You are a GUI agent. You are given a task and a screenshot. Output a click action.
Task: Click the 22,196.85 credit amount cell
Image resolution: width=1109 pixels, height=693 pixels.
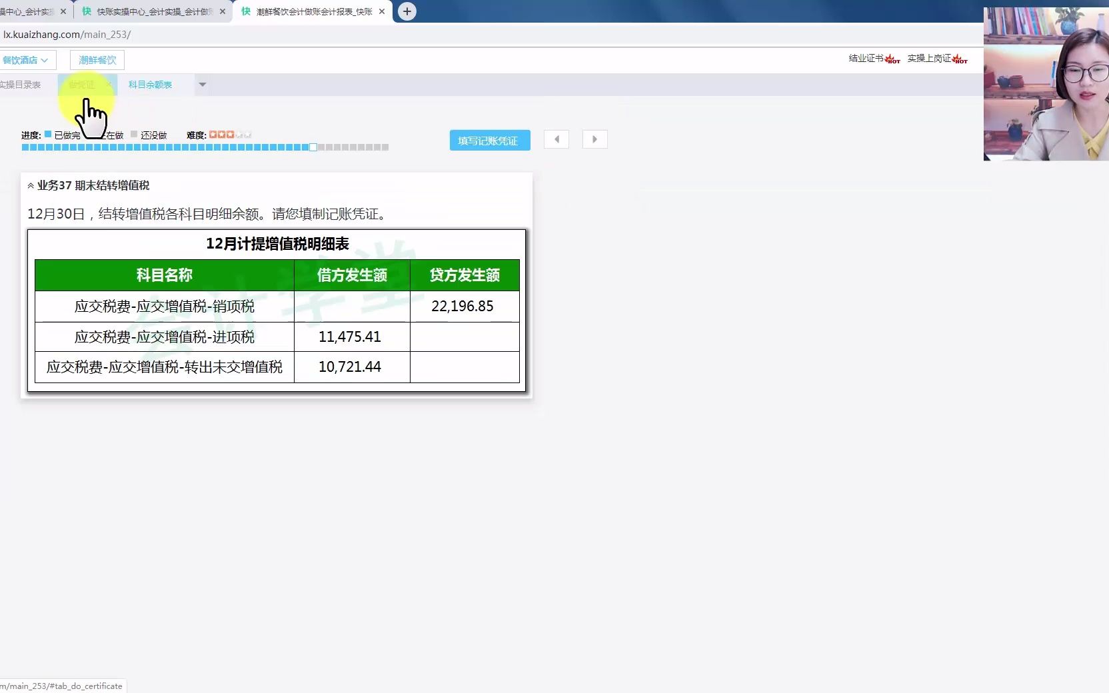pyautogui.click(x=465, y=307)
